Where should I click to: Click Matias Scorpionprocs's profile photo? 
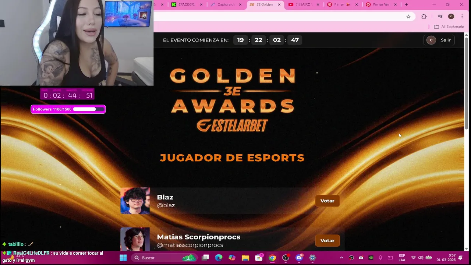click(x=135, y=239)
